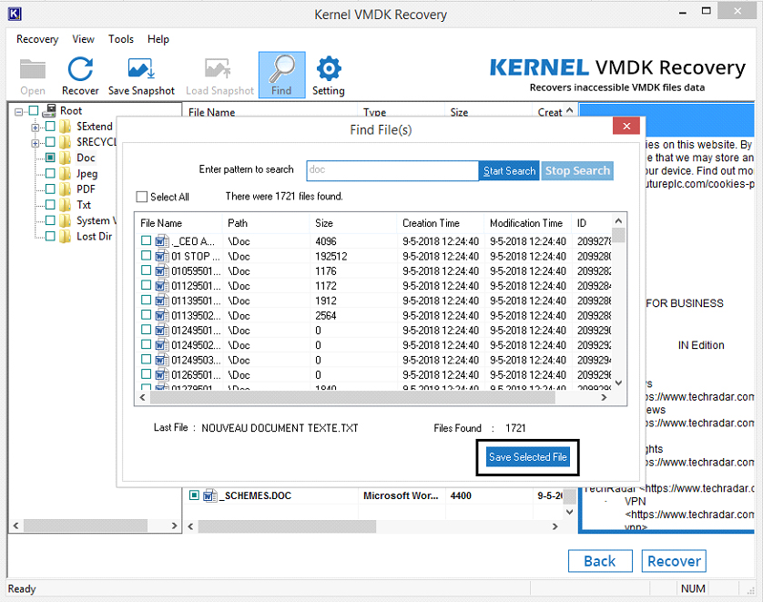Click the Word icon of 01129501 file
Screen dimensions: 763x602
[162, 286]
